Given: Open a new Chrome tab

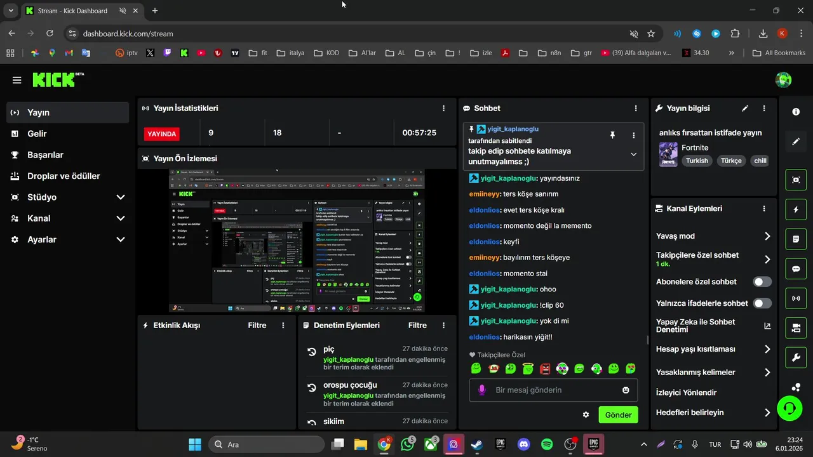Looking at the screenshot, I should [154, 11].
